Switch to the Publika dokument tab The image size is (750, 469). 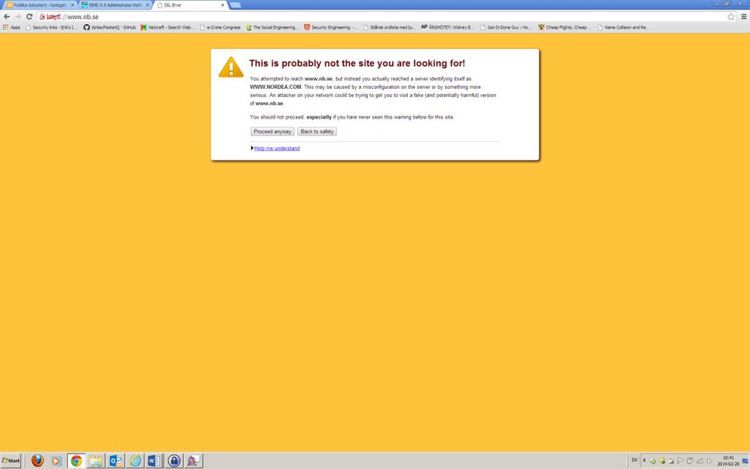[38, 5]
